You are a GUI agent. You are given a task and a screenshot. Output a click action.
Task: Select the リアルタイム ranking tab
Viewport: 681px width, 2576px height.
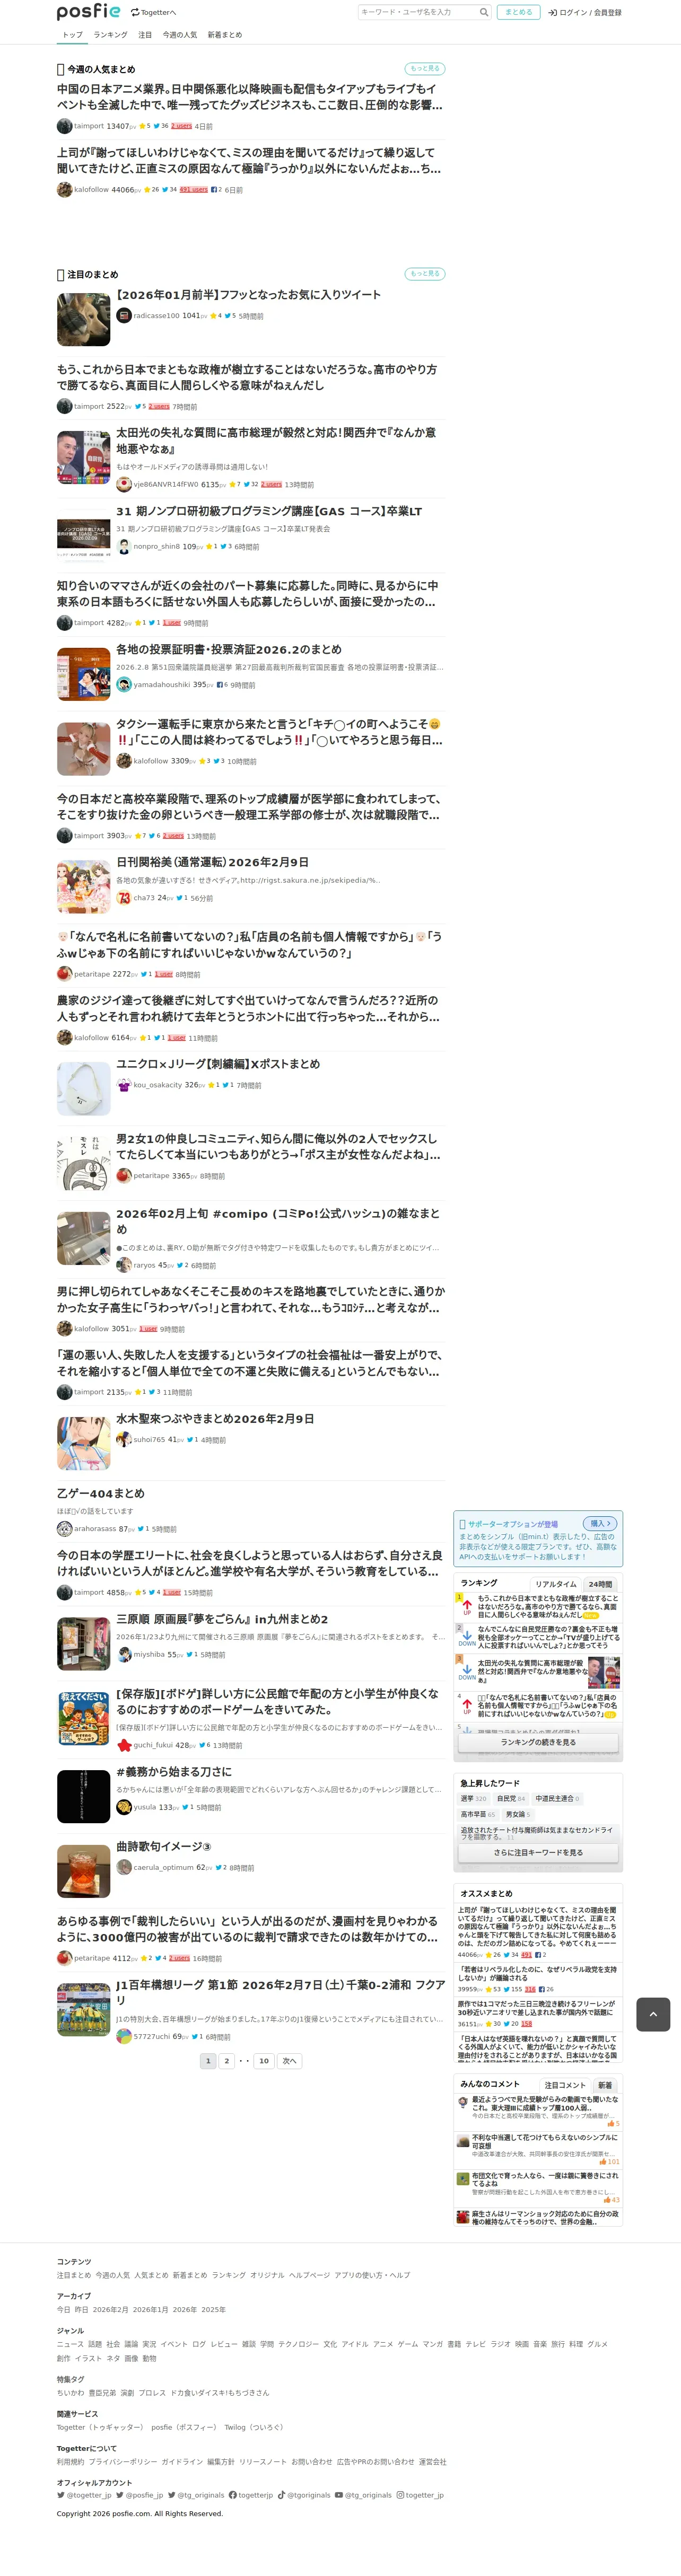coord(556,1584)
